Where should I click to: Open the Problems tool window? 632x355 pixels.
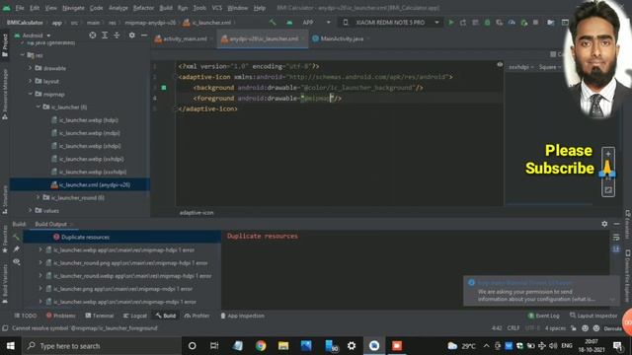click(x=61, y=316)
